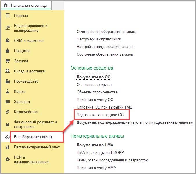Open Документы, подтверждающие льготы по имущественным налогам
The image size is (196, 174).
coord(135,122)
